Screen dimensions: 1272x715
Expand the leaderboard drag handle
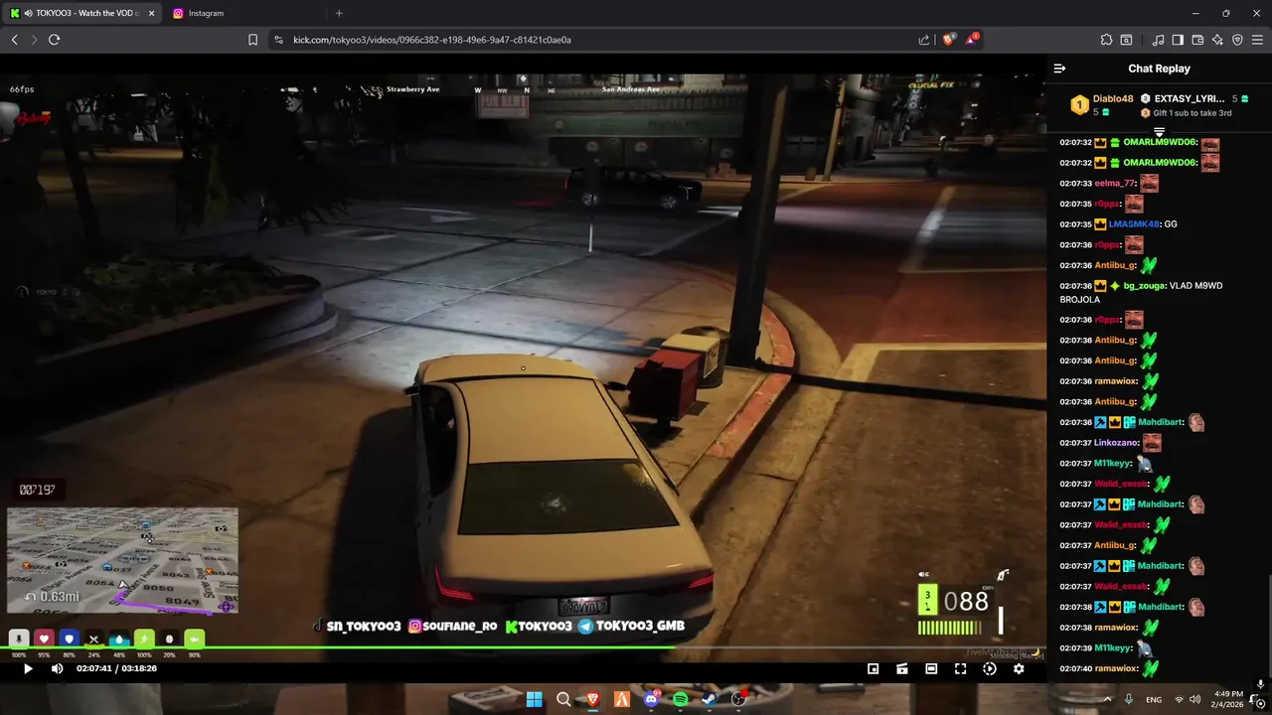tap(1159, 132)
